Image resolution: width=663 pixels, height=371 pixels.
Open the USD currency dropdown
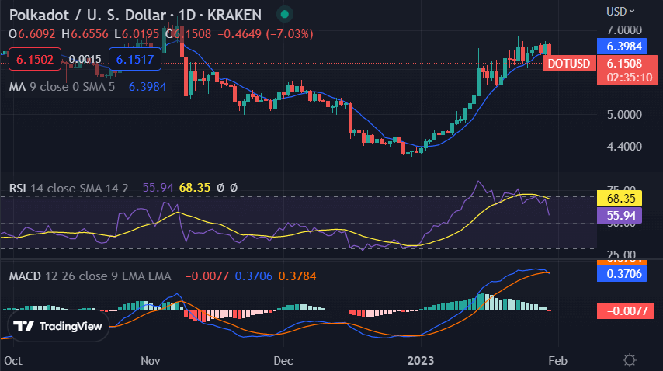coord(620,12)
